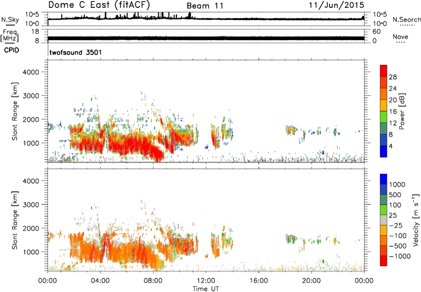Click the 'N.Search' legend label

point(407,20)
